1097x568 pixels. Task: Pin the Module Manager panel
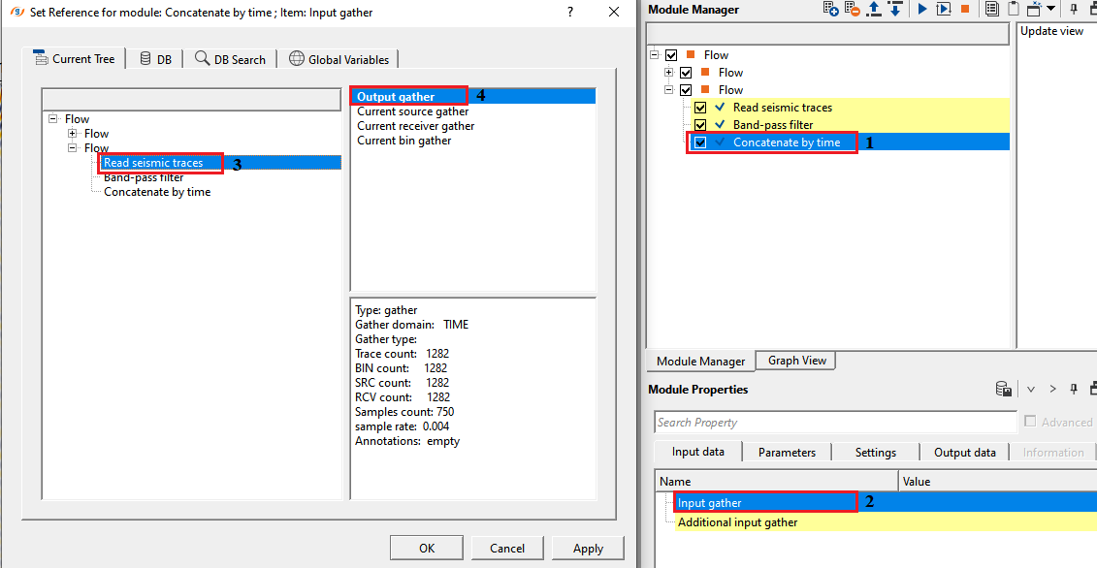[1074, 9]
